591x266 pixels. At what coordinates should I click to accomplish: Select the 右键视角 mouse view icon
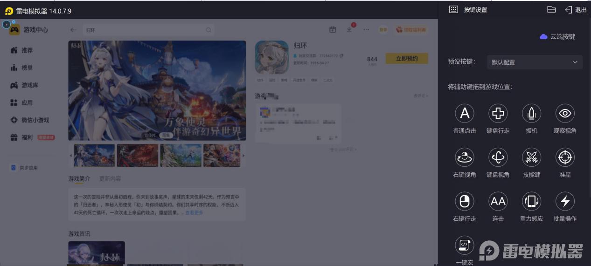coord(464,157)
